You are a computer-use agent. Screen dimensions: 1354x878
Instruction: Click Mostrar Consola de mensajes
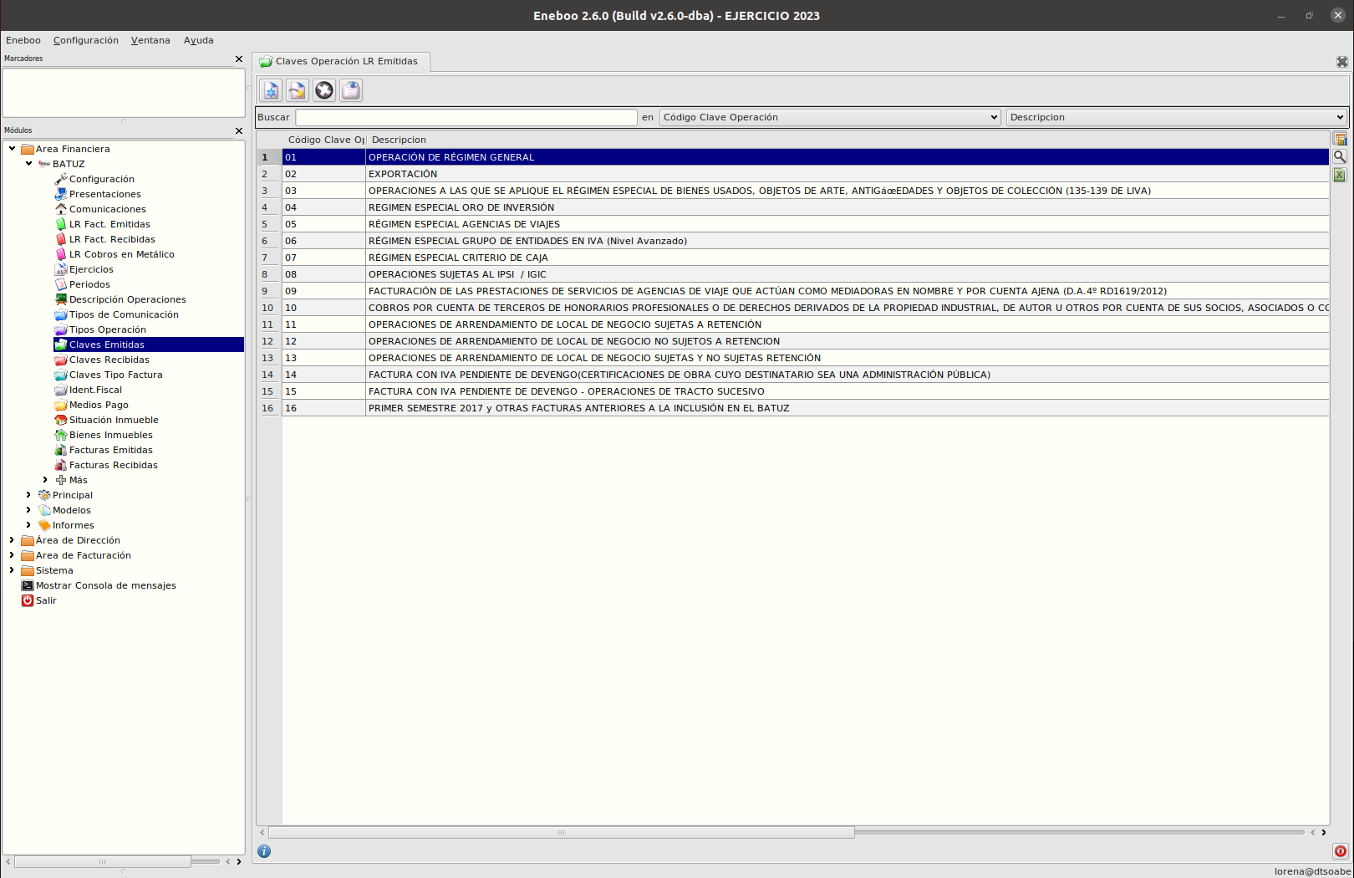point(99,585)
